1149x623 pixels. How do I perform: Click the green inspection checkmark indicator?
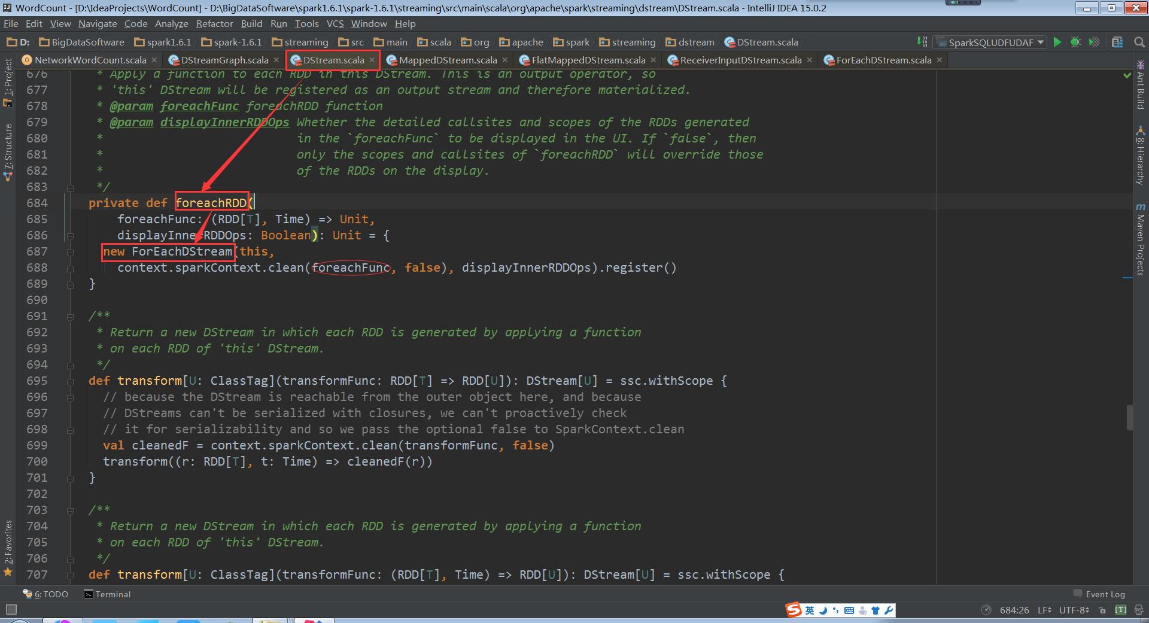click(x=1127, y=75)
